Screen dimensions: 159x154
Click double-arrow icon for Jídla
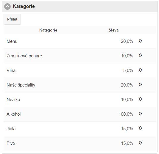click(x=140, y=128)
